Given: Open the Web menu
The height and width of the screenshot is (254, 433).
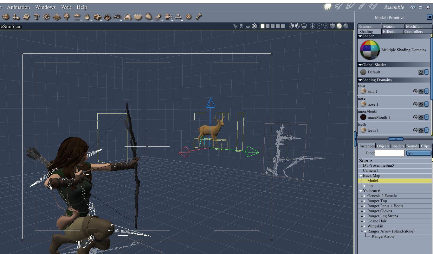Looking at the screenshot, I should 66,7.
